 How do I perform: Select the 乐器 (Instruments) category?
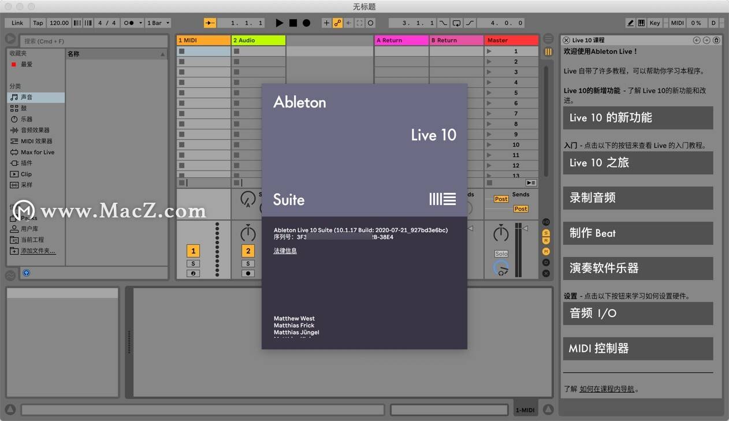click(x=36, y=119)
